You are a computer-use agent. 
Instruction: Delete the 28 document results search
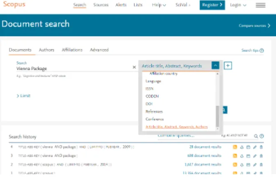coord(261,147)
